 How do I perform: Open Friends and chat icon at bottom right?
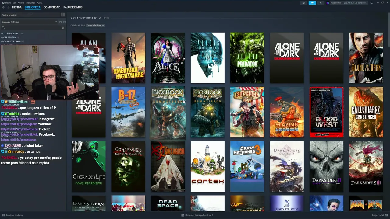coord(386,215)
